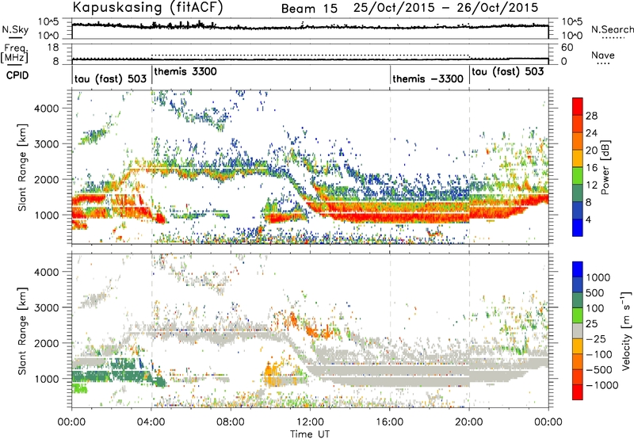Click the "18" tick on the Freq axis

tap(52, 48)
